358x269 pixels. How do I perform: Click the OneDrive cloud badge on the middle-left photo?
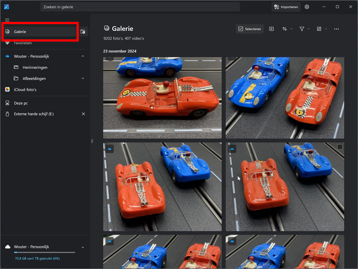coord(110,149)
